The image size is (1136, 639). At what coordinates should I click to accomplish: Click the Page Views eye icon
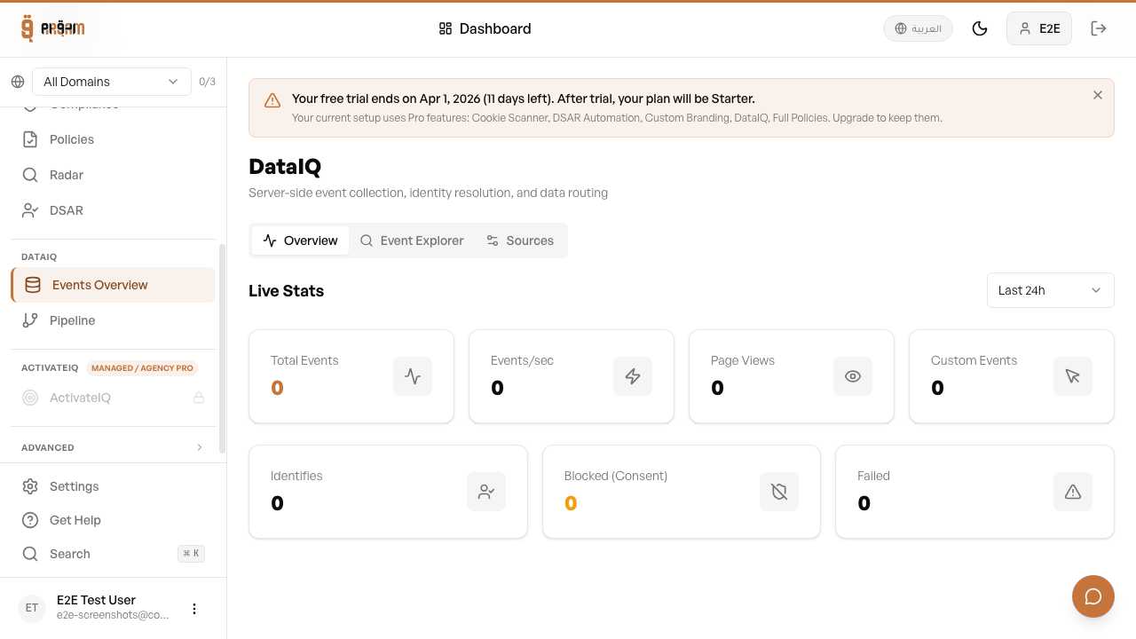point(853,376)
